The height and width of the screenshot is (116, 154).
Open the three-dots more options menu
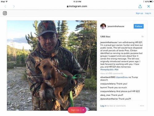click(x=142, y=106)
